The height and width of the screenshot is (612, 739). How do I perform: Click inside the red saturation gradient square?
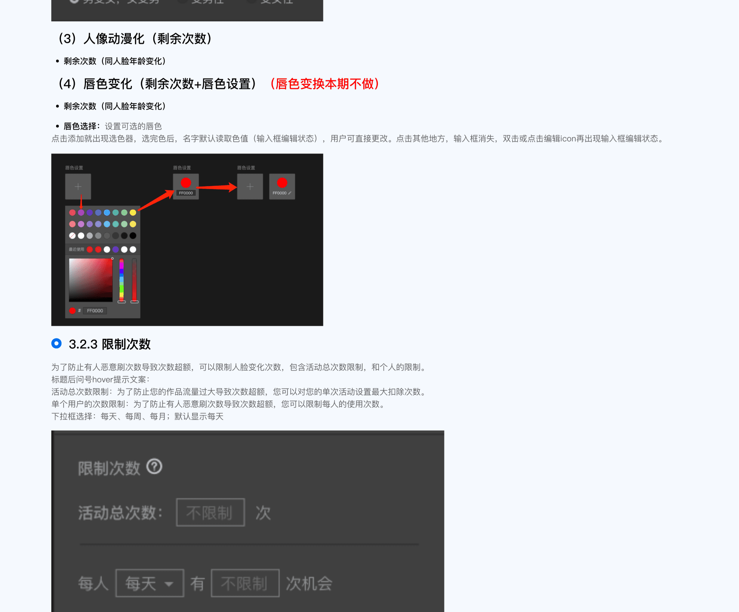pyautogui.click(x=90, y=279)
